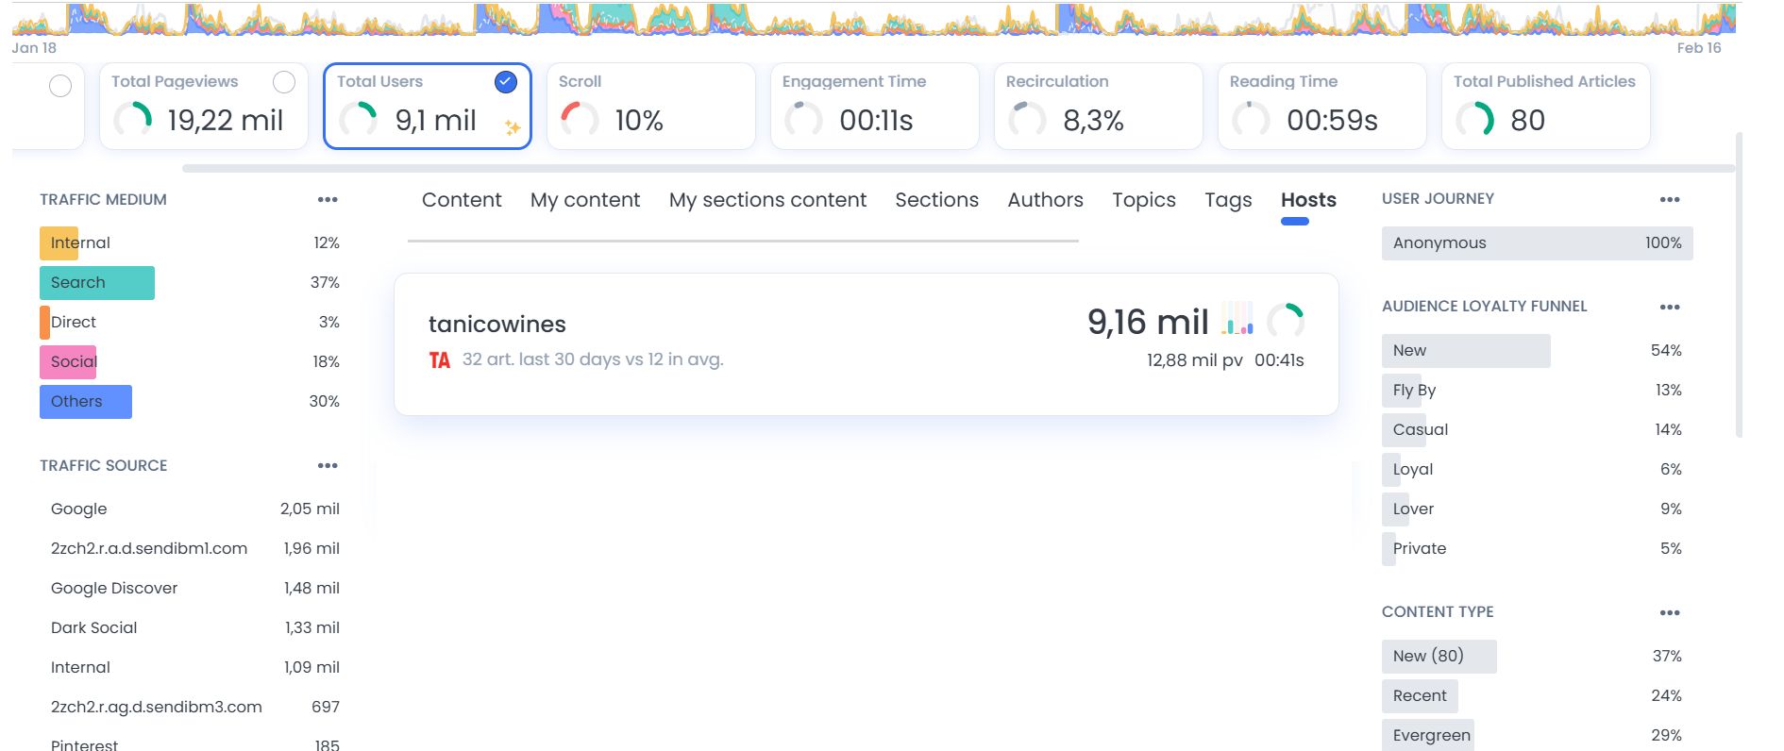Click the teal Search traffic medium bar
Screen dimensions: 1784x751
(97, 283)
